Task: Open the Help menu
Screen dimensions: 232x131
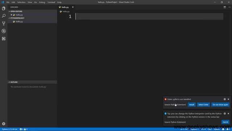Action: point(59,2)
